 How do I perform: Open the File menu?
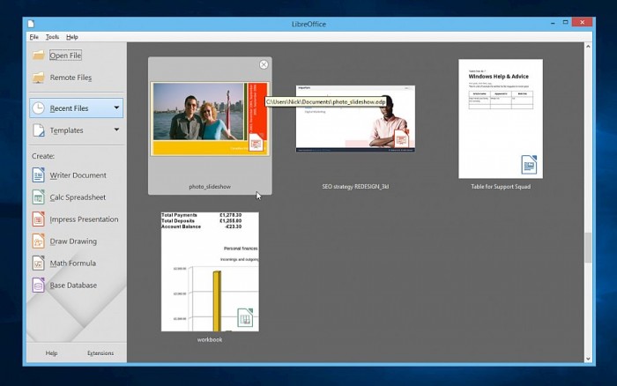[x=33, y=37]
